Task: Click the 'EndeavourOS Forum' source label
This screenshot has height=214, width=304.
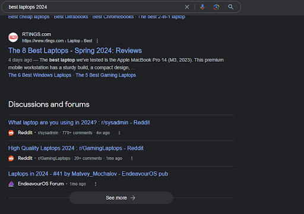Action: coord(41,184)
